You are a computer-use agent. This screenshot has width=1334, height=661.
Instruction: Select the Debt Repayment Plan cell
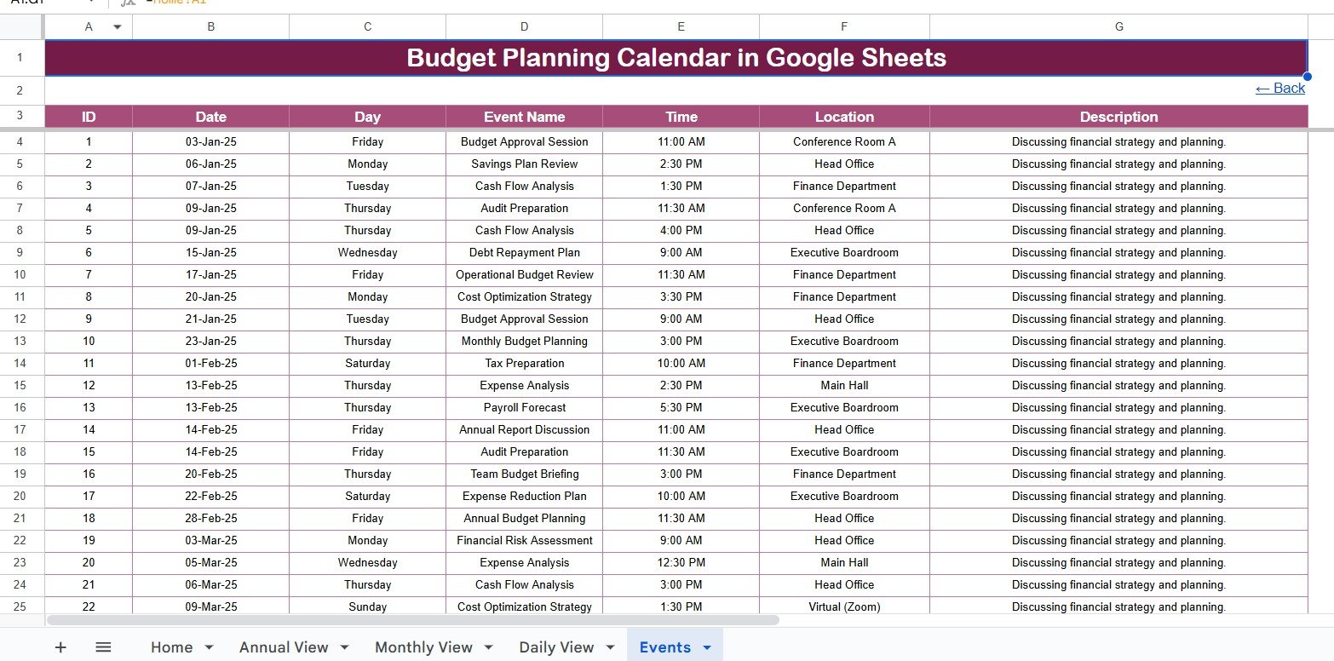point(524,253)
